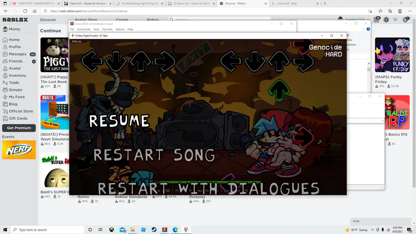
Task: Open browser settings and more menu
Action: (x=410, y=11)
